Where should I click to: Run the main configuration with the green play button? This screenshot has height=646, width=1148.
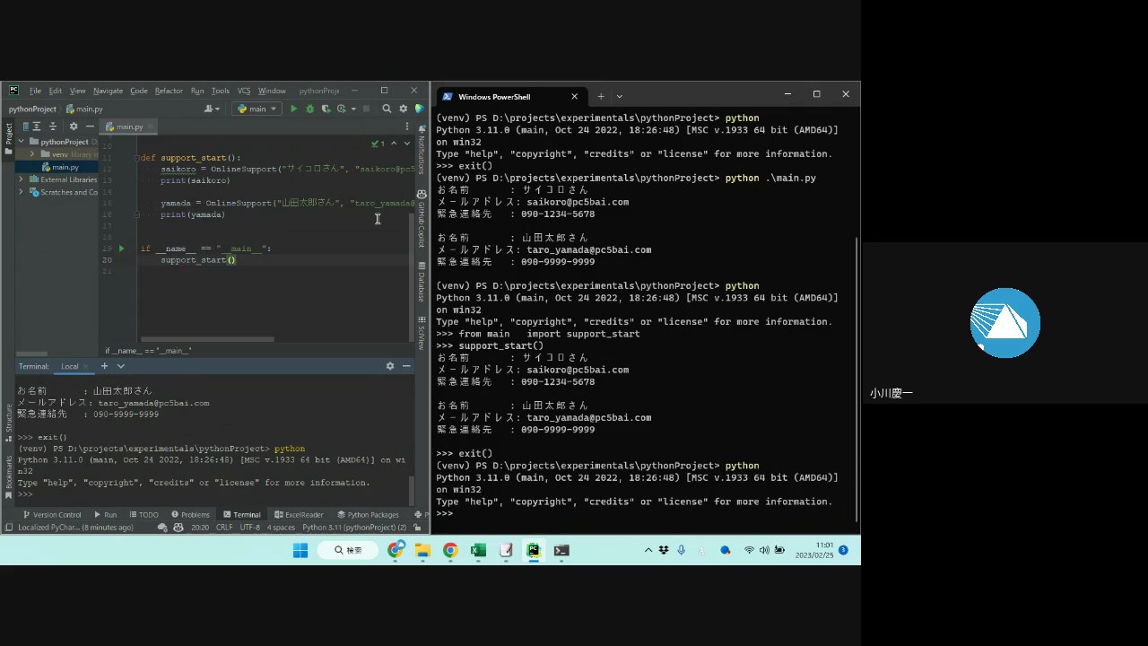tap(293, 109)
